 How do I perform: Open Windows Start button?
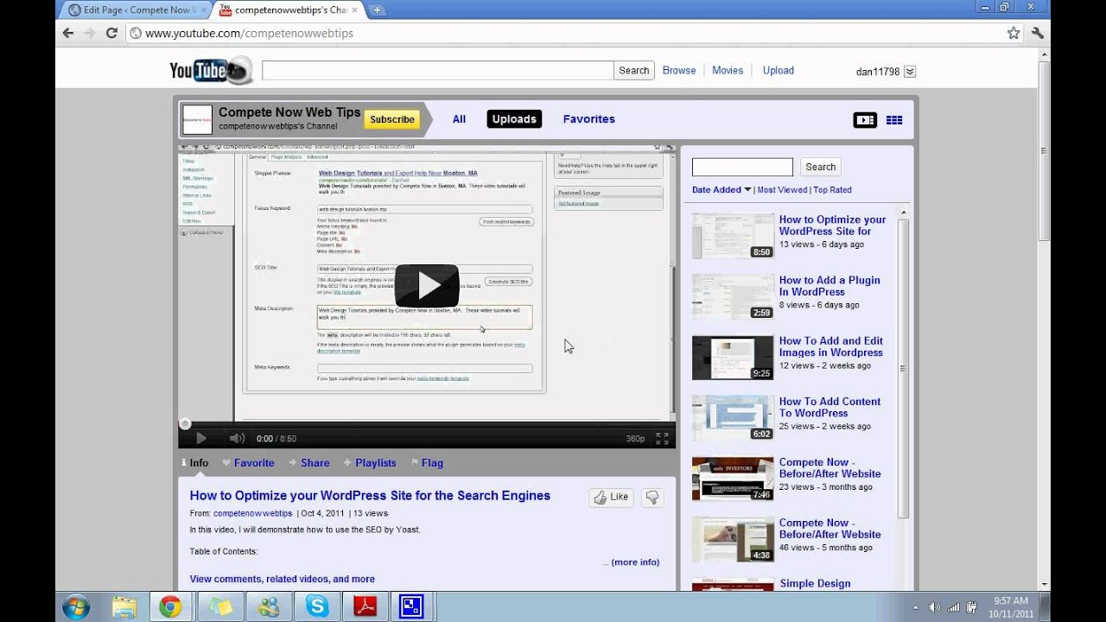tap(75, 606)
